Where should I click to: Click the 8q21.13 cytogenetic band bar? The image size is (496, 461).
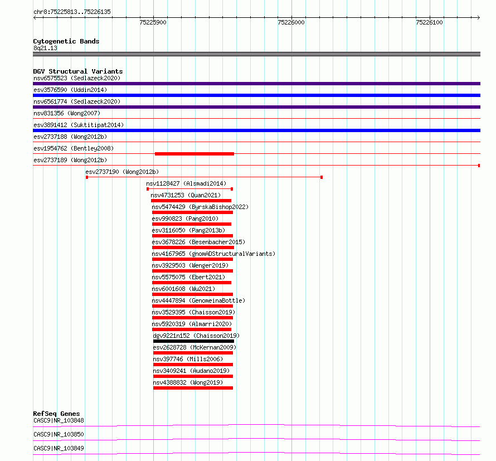(256, 54)
